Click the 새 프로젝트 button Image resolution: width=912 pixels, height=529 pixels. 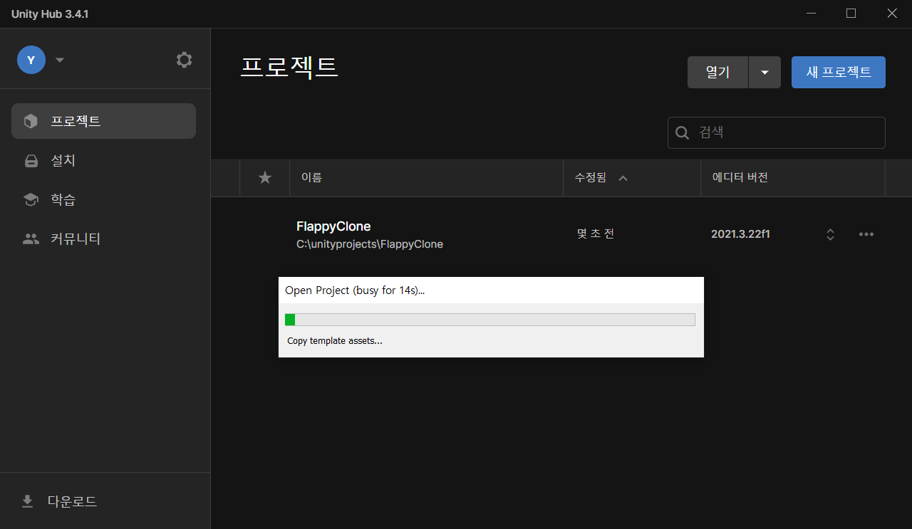(x=839, y=72)
